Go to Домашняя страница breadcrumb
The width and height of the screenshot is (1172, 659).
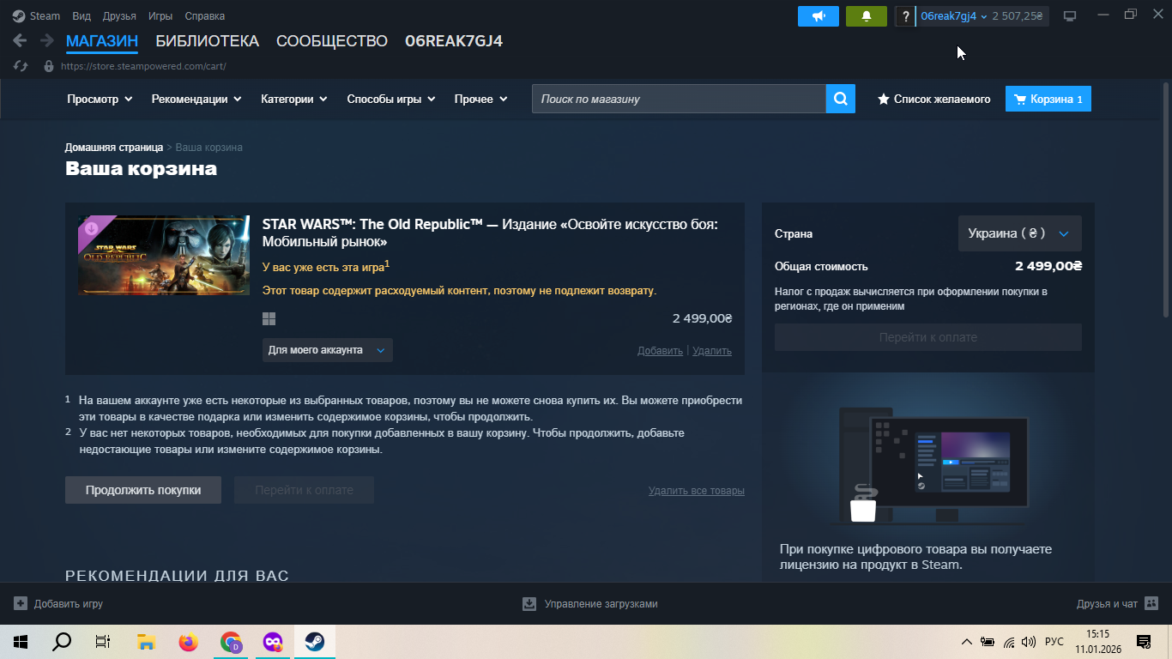point(114,148)
